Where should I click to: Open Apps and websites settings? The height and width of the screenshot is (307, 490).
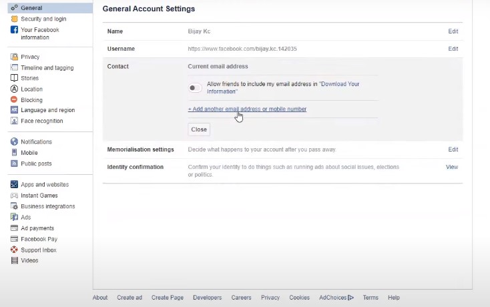45,185
